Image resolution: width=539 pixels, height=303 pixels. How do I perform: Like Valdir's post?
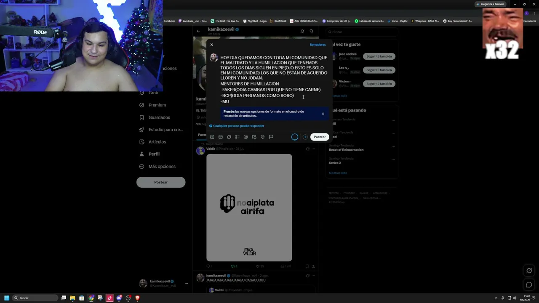pyautogui.click(x=260, y=266)
